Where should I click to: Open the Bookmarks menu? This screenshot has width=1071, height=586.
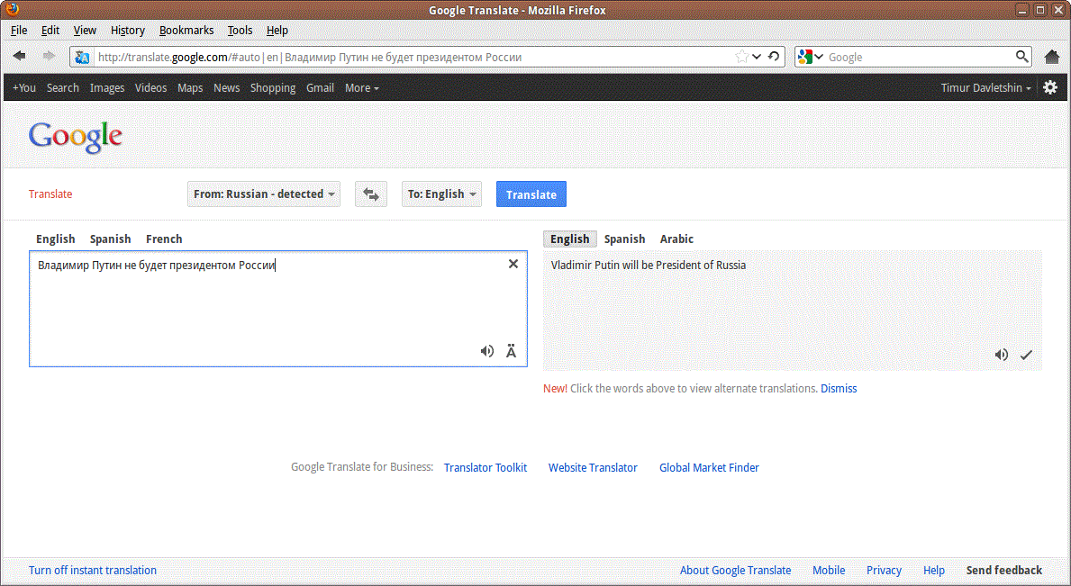coord(186,30)
